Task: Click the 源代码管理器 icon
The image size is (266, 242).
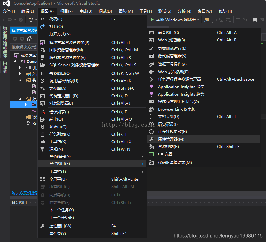Action: (151, 56)
